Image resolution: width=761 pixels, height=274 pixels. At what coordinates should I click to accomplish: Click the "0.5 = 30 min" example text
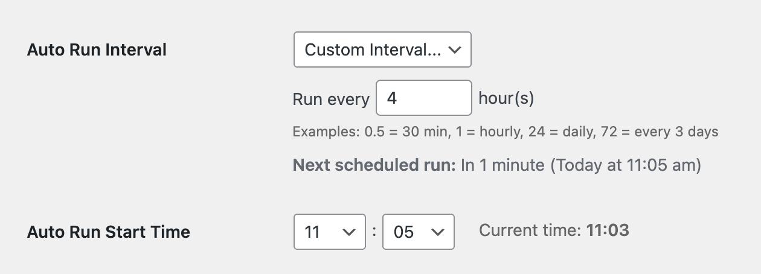pos(406,132)
